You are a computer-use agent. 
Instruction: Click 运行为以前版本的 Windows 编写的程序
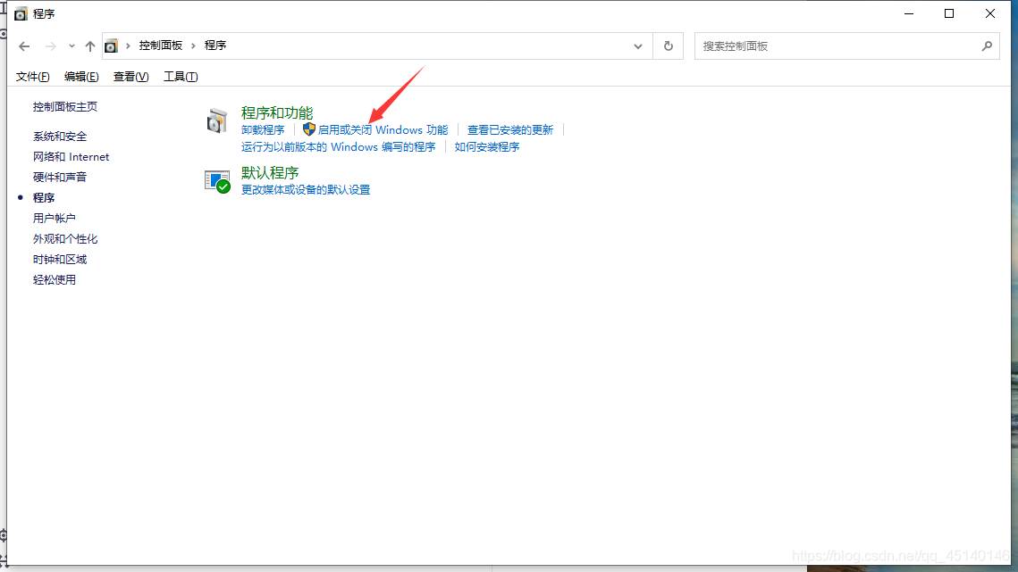(x=338, y=147)
